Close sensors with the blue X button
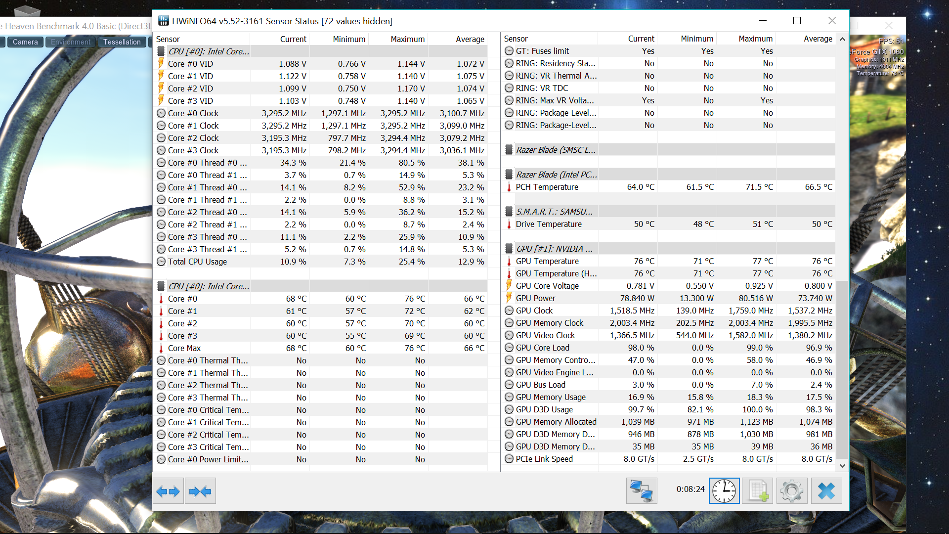This screenshot has width=949, height=534. pyautogui.click(x=826, y=490)
